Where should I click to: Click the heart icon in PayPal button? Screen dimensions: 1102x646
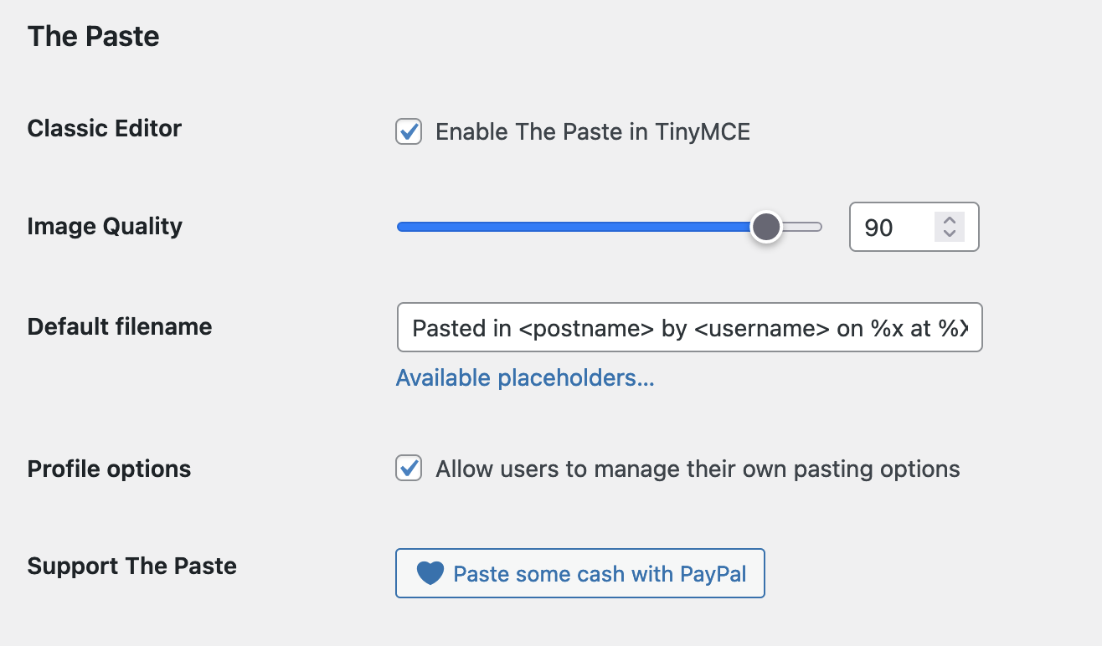pos(430,573)
